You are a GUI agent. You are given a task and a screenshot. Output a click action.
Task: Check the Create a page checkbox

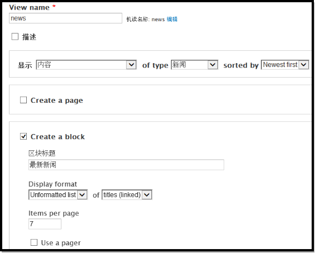pyautogui.click(x=23, y=100)
